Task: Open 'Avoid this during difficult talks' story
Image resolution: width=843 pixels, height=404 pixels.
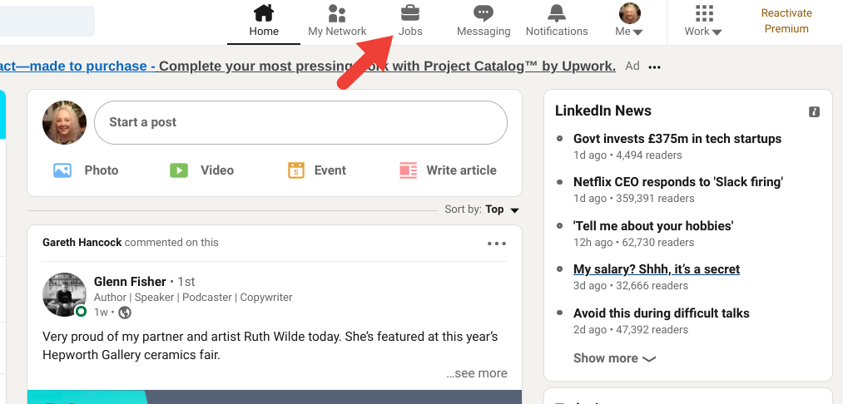Action: [662, 313]
